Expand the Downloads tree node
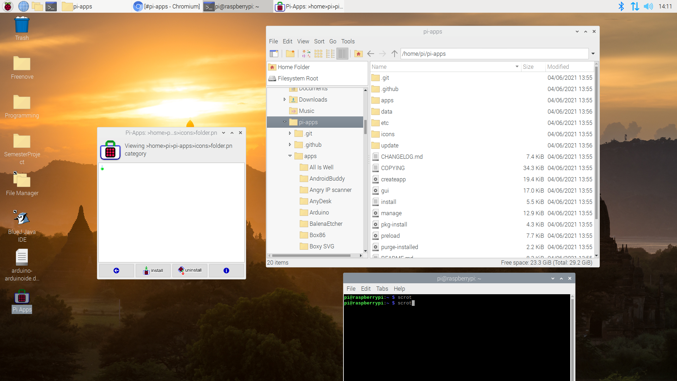This screenshot has height=381, width=677. (285, 99)
